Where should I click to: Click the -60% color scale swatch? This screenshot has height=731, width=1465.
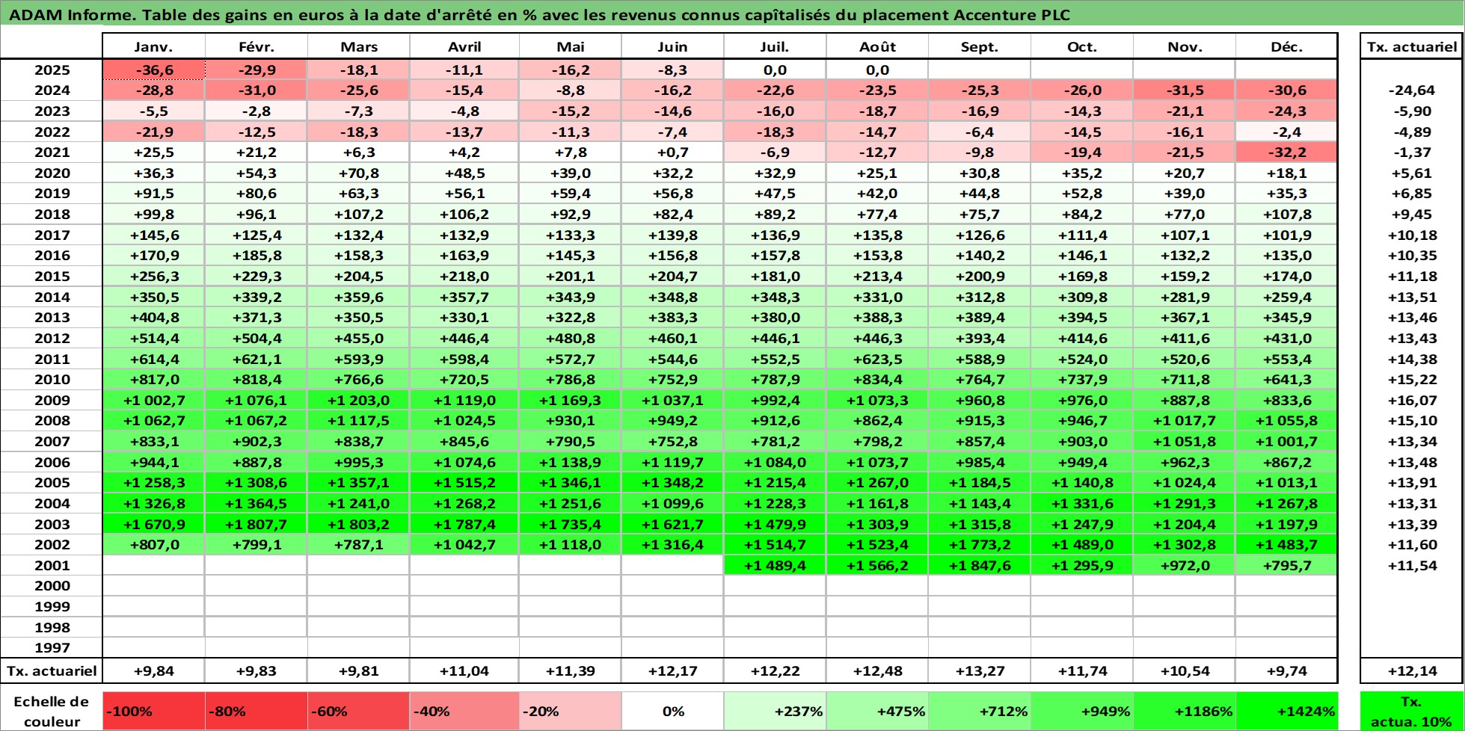pyautogui.click(x=358, y=711)
